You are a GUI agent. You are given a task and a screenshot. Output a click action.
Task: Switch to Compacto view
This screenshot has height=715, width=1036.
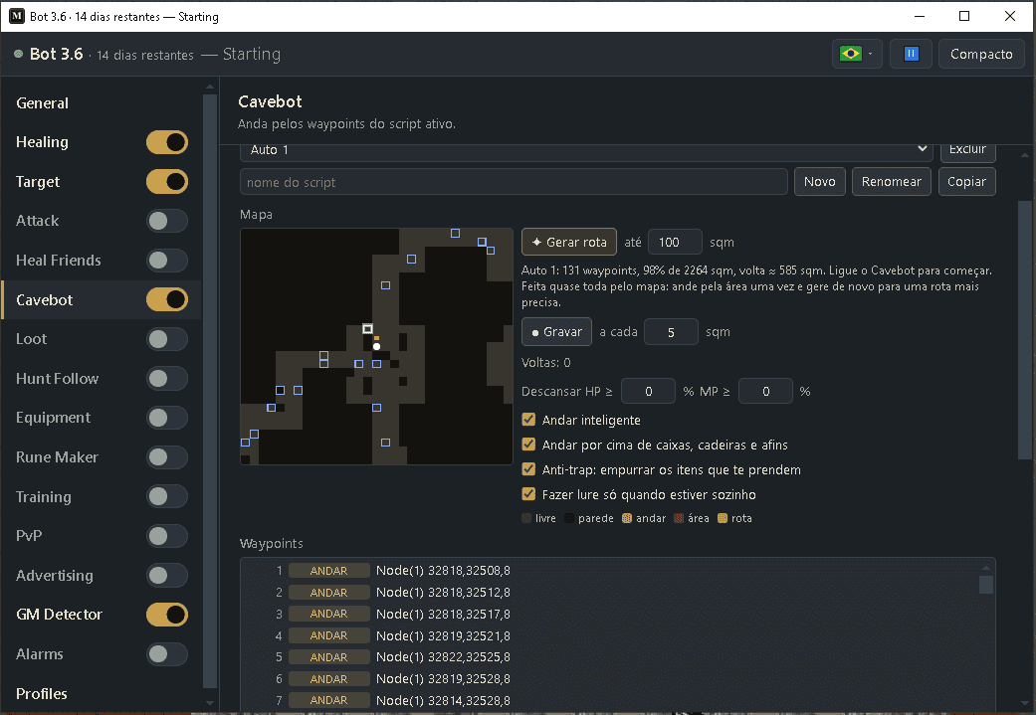(981, 54)
